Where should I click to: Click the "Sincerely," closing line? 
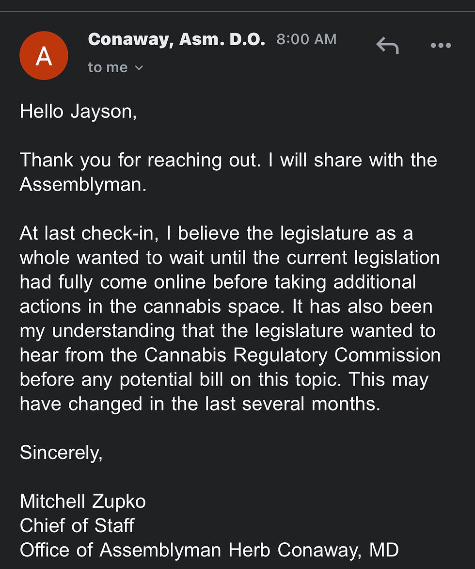pos(61,452)
